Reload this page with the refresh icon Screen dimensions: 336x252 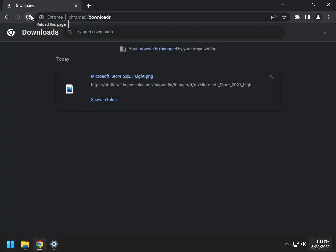[28, 17]
